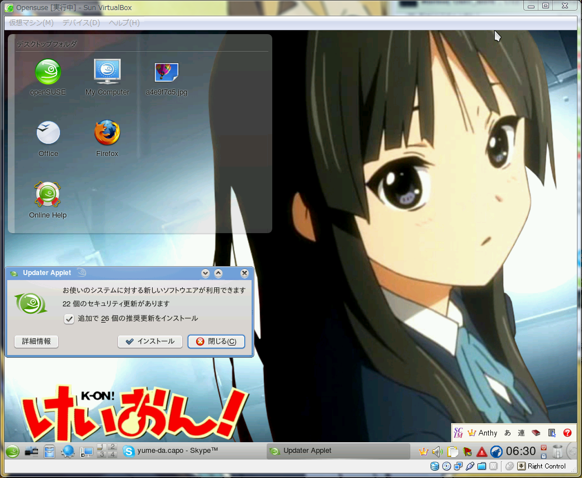Open the Klipper clipboard tray icon

[x=452, y=452]
